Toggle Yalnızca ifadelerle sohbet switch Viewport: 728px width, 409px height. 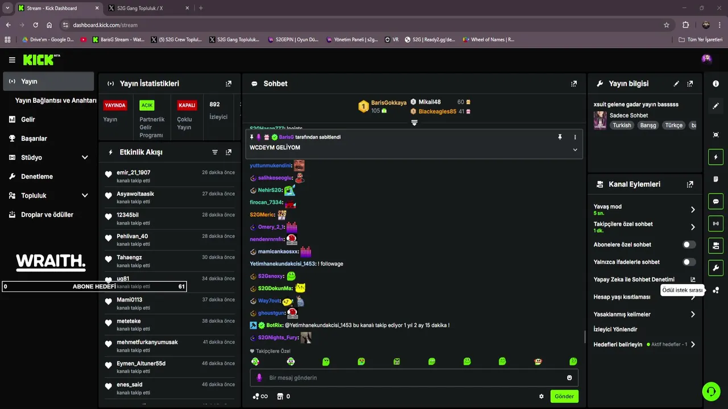pos(689,262)
